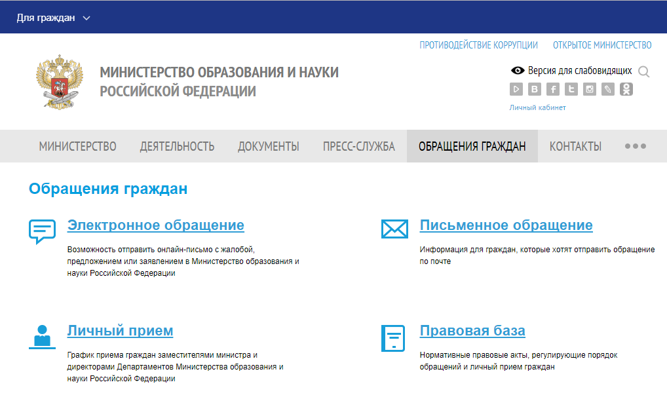Select the МИНИСТЕРСТВО menu item
667x418 pixels.
click(77, 146)
